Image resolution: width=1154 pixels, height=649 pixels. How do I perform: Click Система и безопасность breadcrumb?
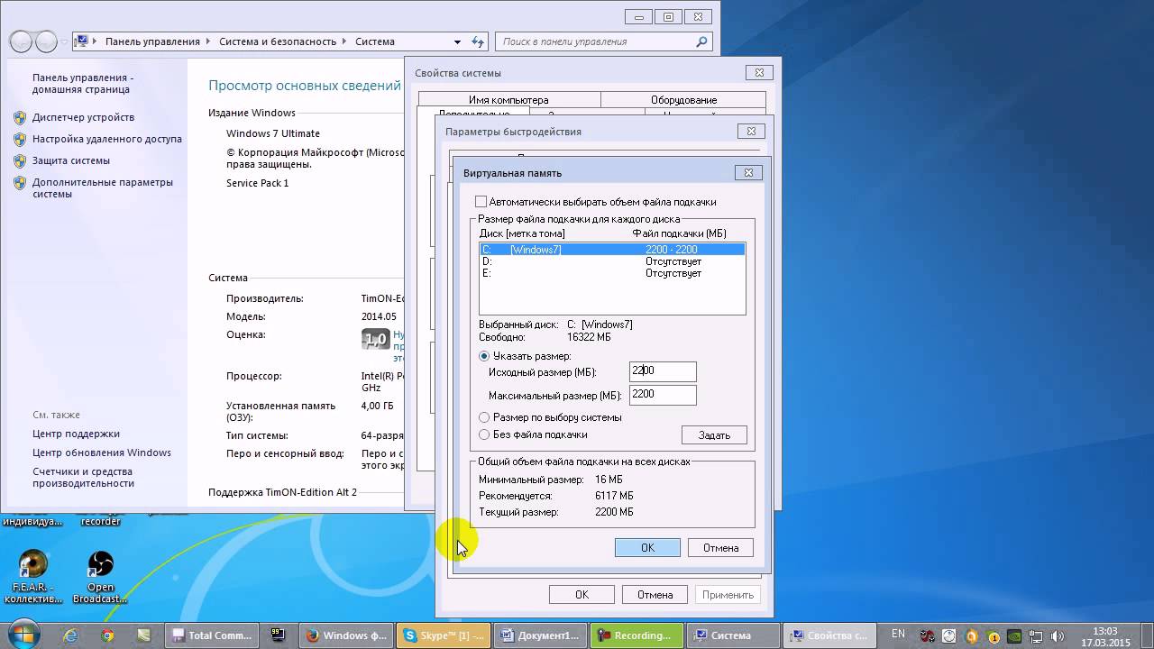tap(278, 41)
